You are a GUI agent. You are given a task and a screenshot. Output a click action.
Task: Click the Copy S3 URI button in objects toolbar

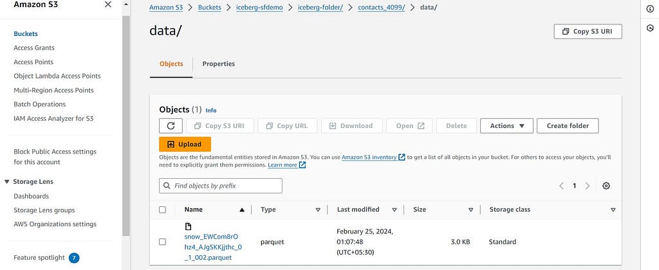coord(220,125)
